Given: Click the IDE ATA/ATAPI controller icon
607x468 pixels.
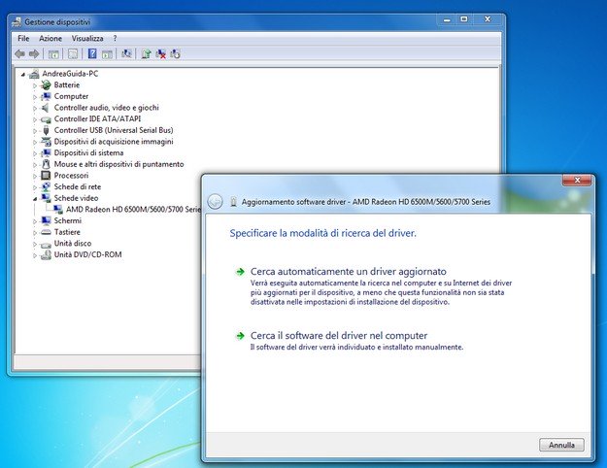Looking at the screenshot, I should tap(46, 119).
